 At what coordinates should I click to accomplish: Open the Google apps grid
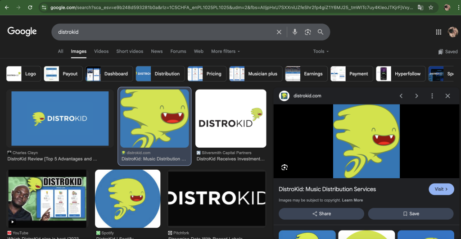(438, 32)
